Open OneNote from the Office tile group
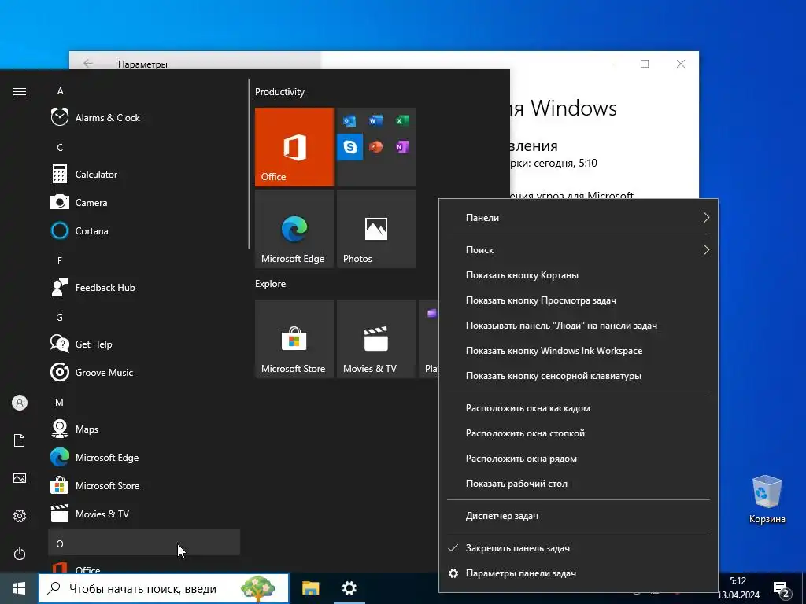Screen dimensions: 806x604 click(402, 147)
